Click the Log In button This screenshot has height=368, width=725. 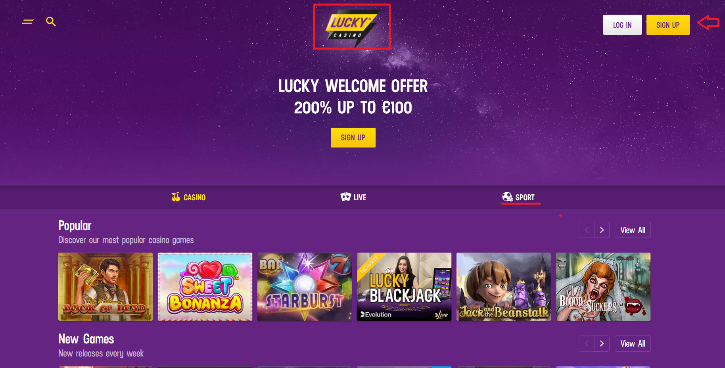pos(622,25)
